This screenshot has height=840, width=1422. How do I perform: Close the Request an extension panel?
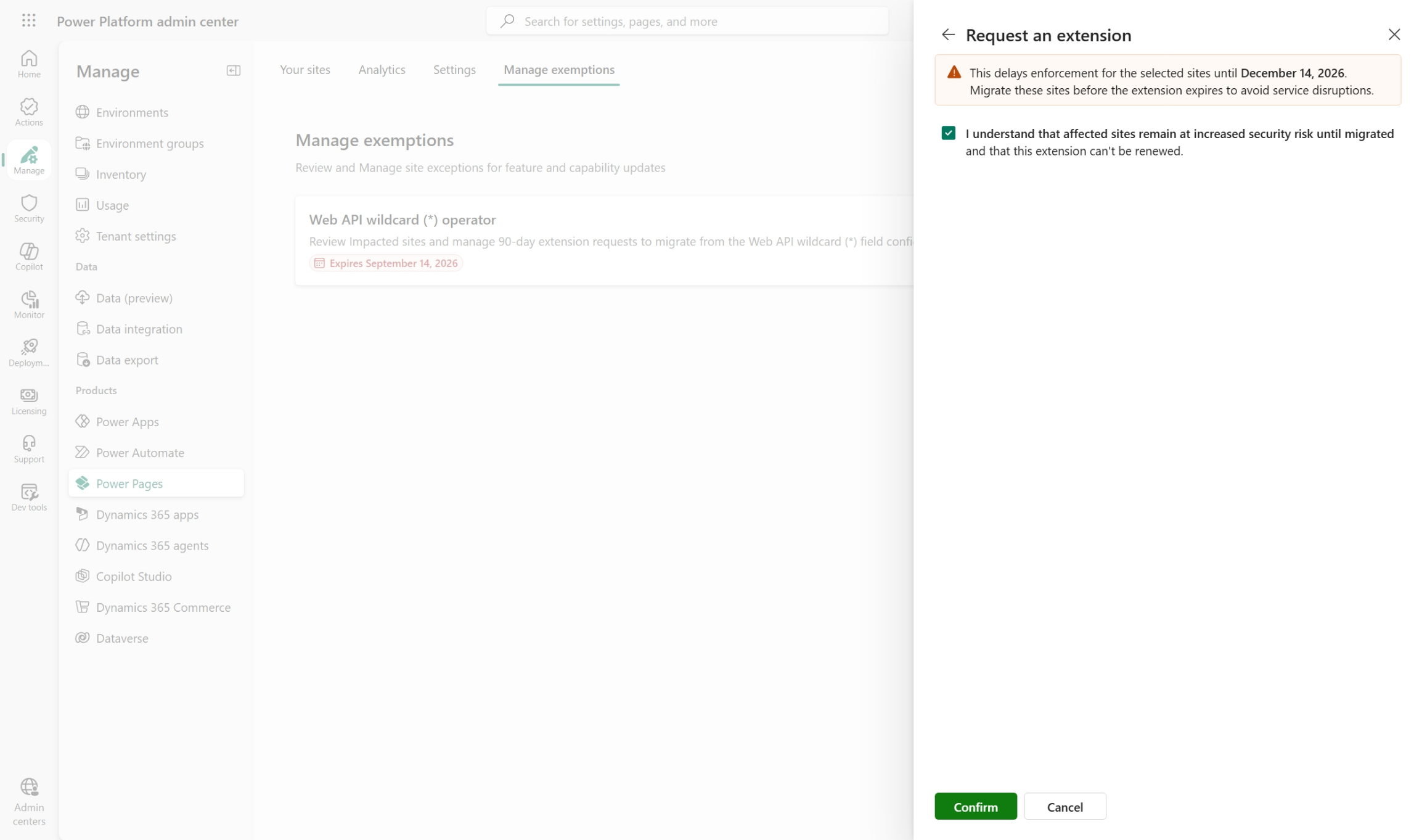(1394, 35)
